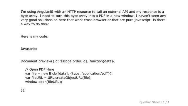The width and height of the screenshot is (188, 106).
Task: Click '$scope.order.id' in the code
Action: coord(73,61)
